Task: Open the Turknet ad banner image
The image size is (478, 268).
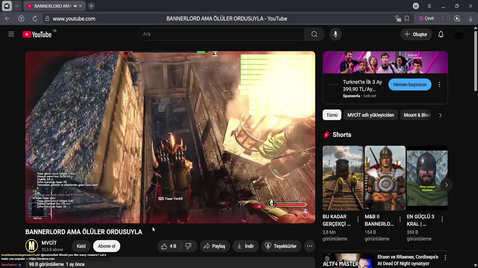Action: pos(385,63)
